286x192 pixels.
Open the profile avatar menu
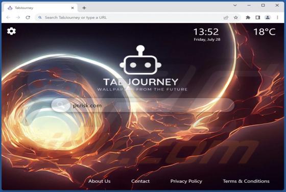[x=268, y=17]
